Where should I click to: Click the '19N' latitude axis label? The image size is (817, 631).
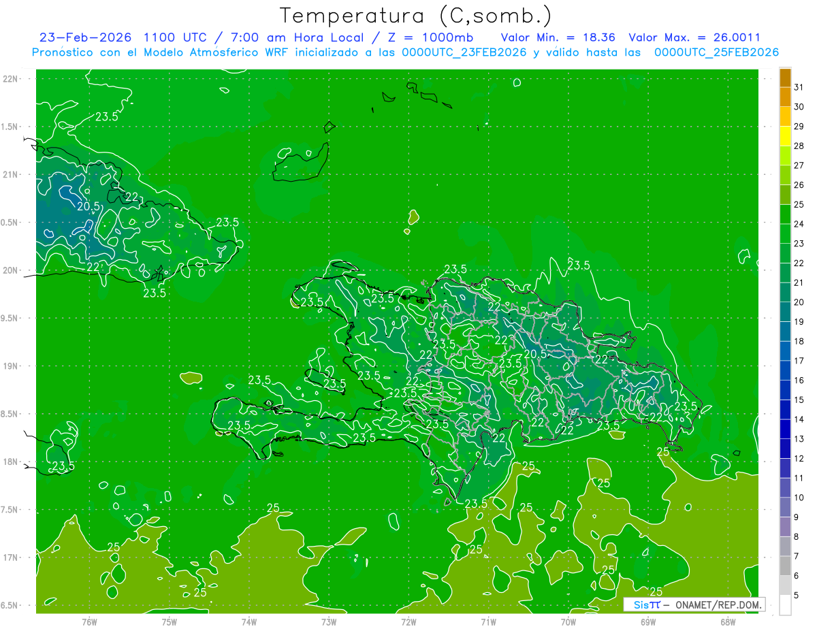point(11,366)
